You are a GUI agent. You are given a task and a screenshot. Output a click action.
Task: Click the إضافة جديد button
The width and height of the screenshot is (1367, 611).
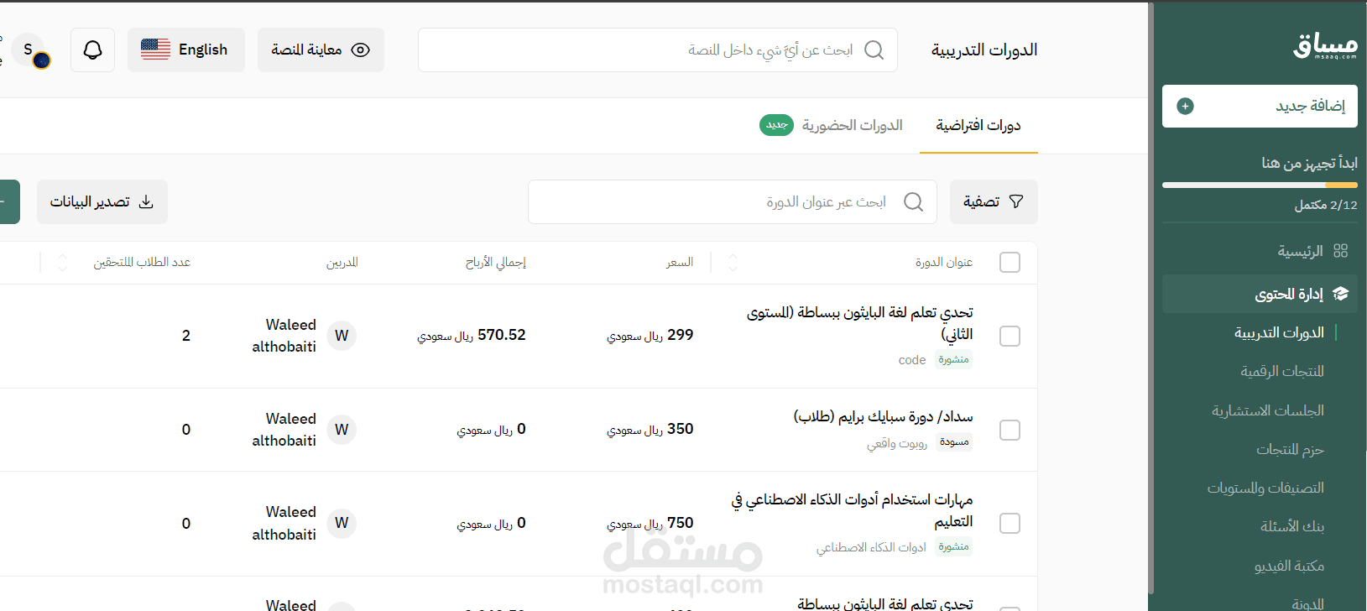coord(1260,106)
